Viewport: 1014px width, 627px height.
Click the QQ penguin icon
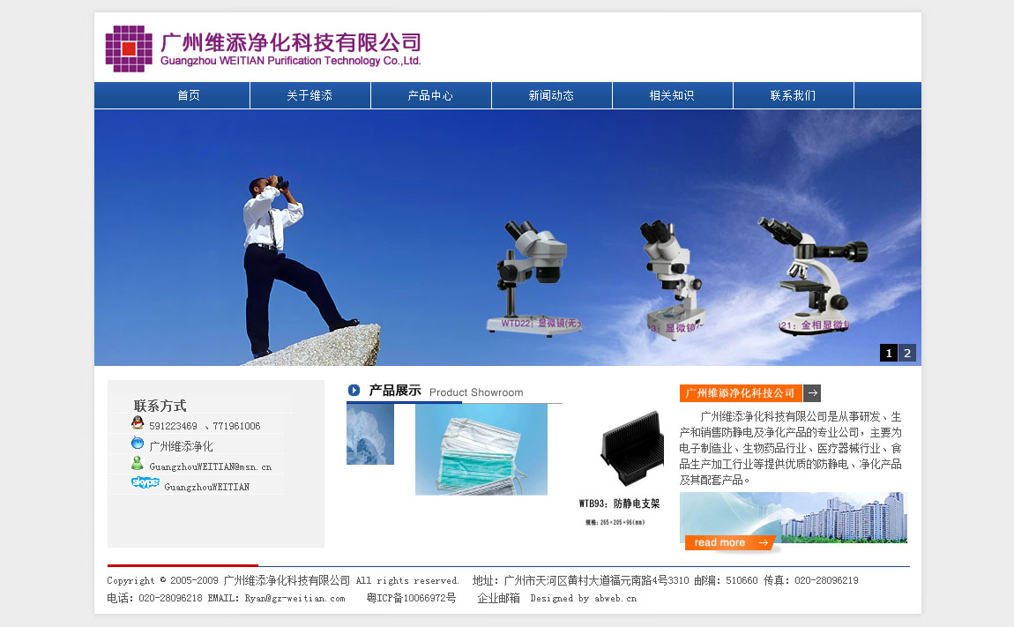[x=137, y=423]
